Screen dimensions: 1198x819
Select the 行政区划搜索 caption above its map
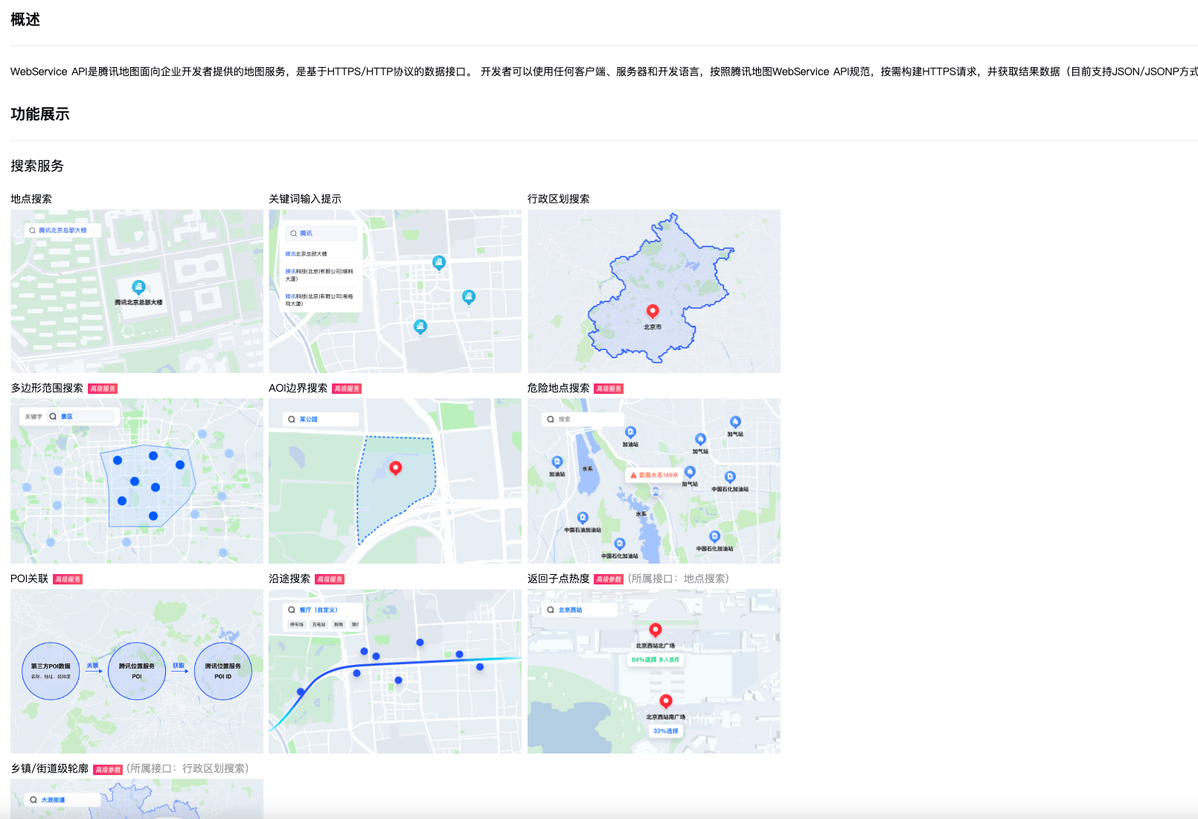(559, 199)
